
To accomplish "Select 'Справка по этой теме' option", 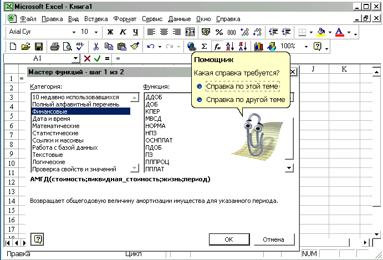I will pos(243,86).
